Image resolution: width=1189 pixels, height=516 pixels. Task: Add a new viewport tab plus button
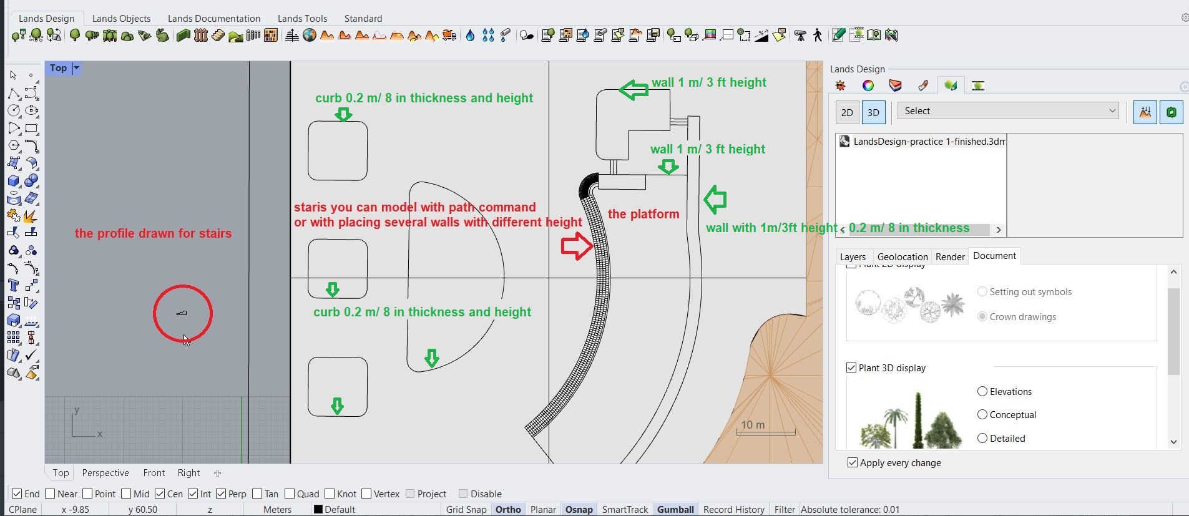click(x=217, y=473)
